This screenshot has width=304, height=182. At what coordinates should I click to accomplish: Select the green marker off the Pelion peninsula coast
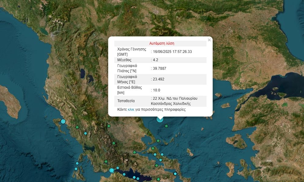click(x=158, y=141)
